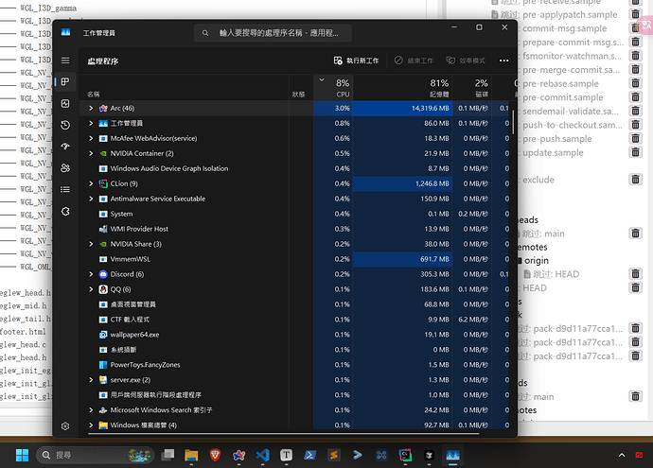The height and width of the screenshot is (468, 653).
Task: Expand Antimalware Service Executable group
Action: click(x=91, y=199)
